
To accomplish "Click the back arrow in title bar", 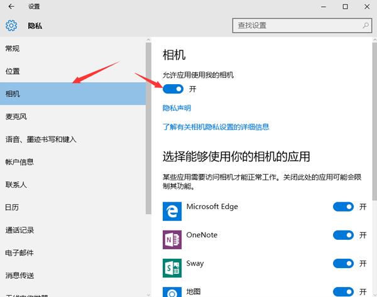I will tap(11, 6).
